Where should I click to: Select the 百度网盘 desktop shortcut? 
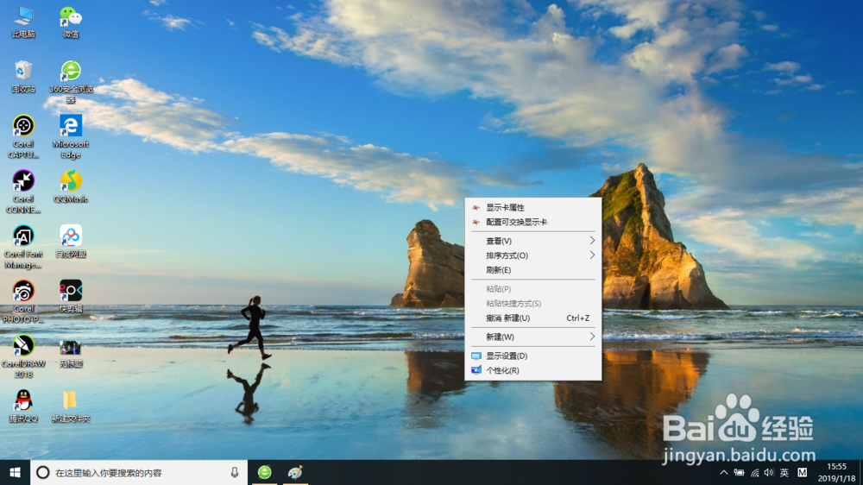tap(71, 242)
